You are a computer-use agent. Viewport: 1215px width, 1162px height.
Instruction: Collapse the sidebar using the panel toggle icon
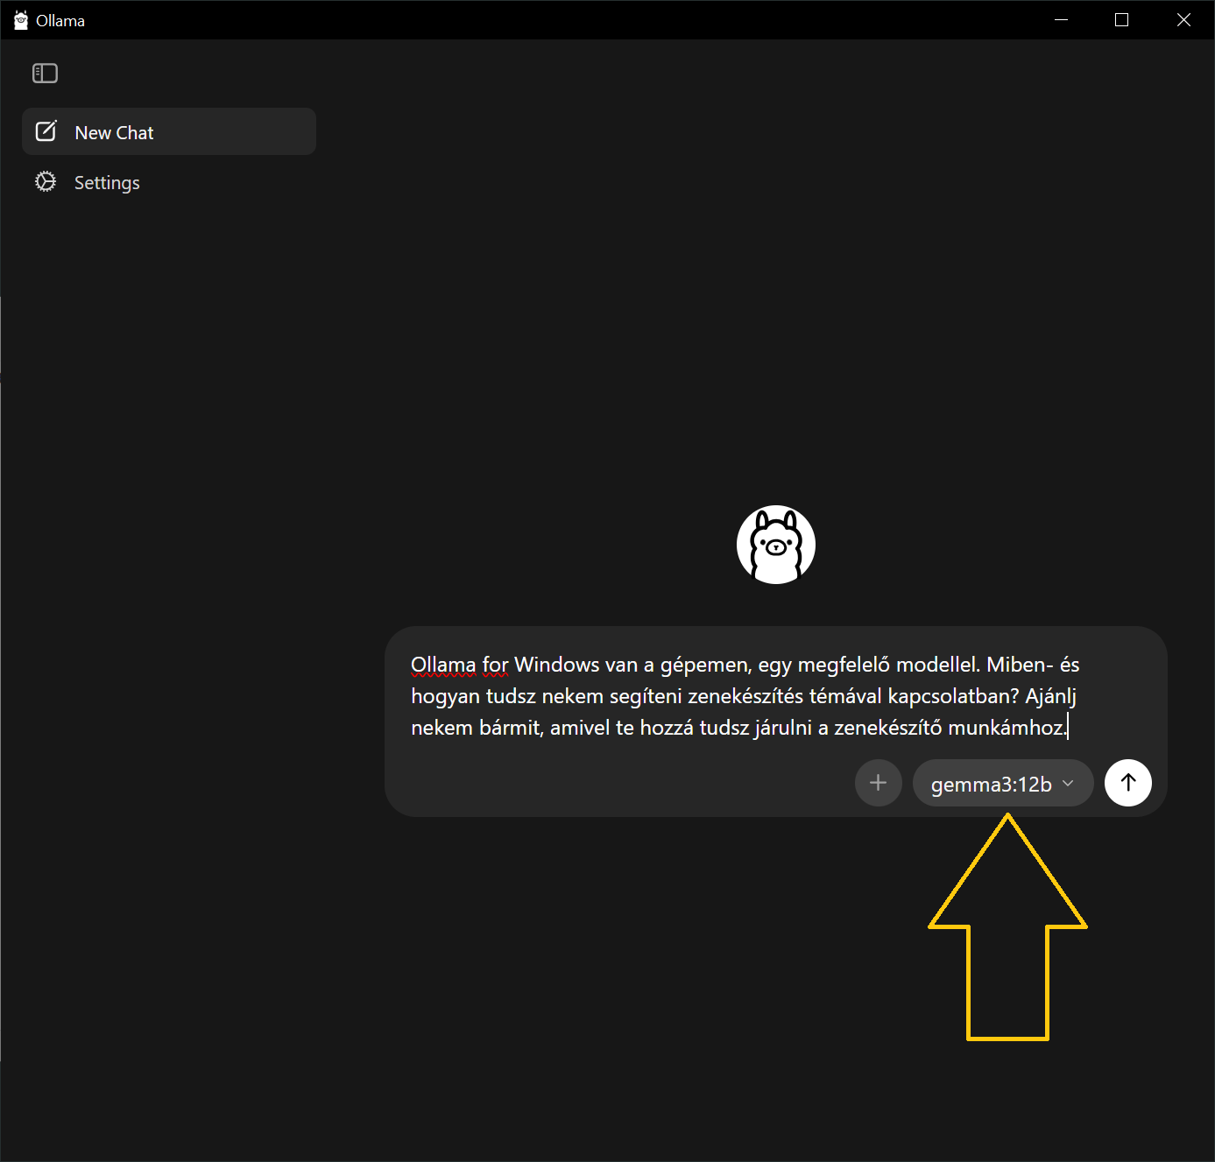pos(45,74)
